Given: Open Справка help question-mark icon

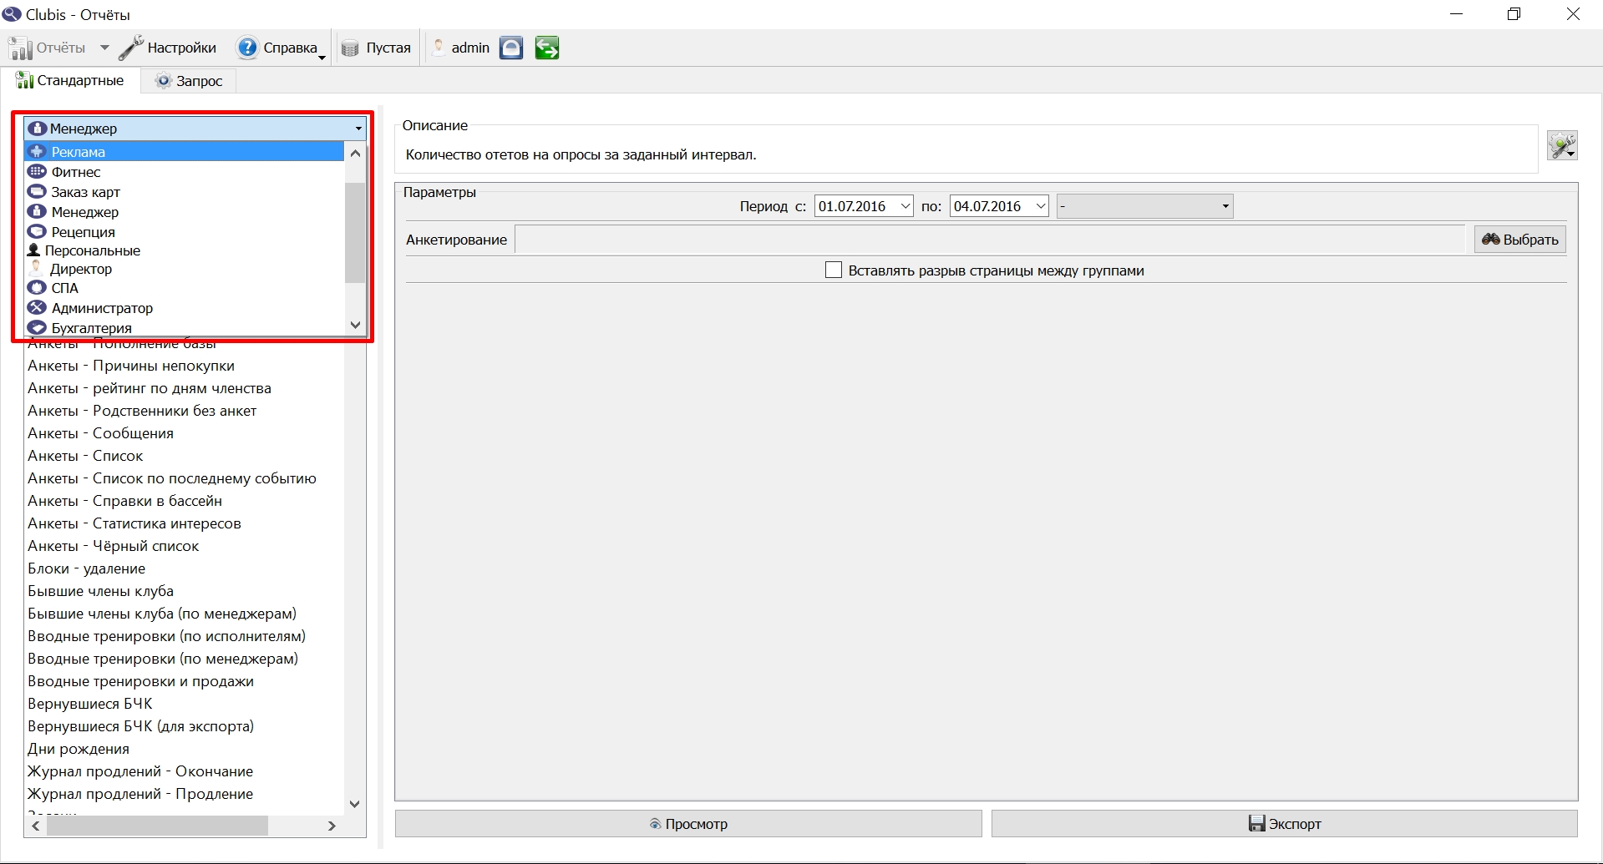Looking at the screenshot, I should [x=247, y=48].
